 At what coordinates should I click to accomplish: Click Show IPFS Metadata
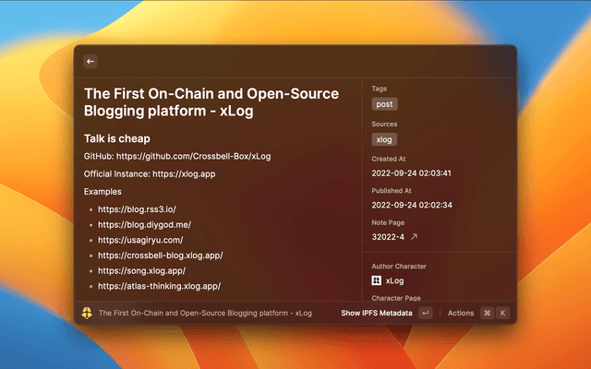click(x=376, y=313)
